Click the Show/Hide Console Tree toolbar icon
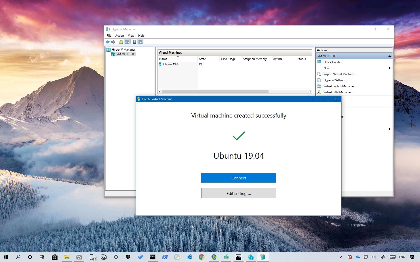 [x=127, y=42]
